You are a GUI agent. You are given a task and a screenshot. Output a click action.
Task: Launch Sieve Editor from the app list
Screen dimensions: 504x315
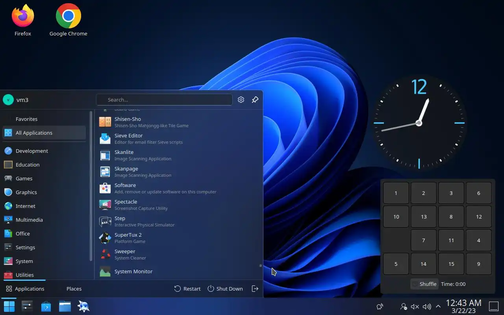[178, 139]
